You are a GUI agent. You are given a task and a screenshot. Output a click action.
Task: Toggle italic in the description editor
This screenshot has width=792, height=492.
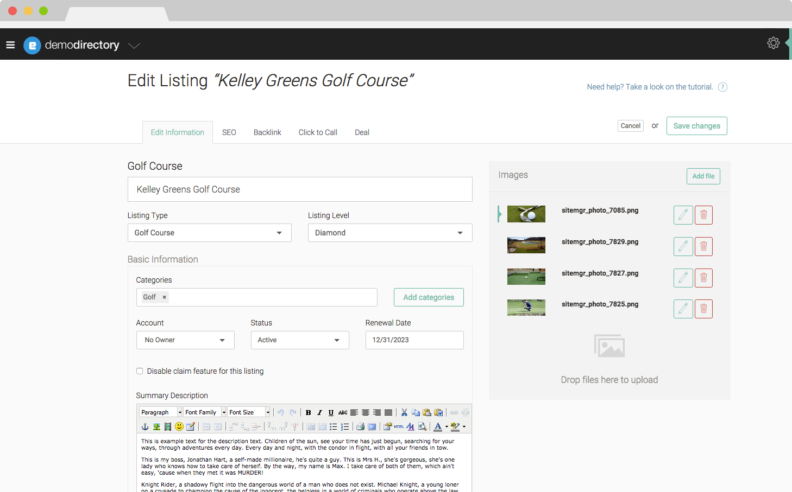click(x=319, y=412)
